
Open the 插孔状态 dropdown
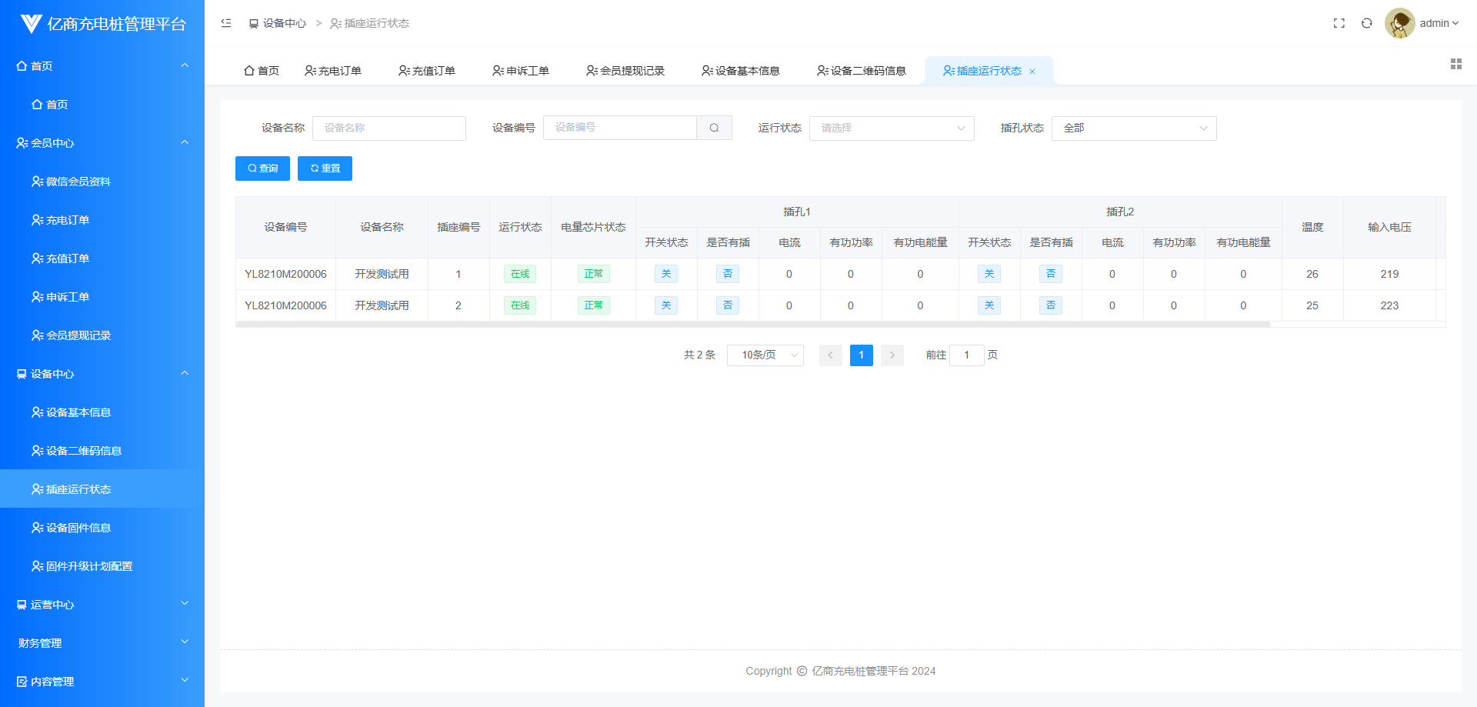click(1133, 128)
